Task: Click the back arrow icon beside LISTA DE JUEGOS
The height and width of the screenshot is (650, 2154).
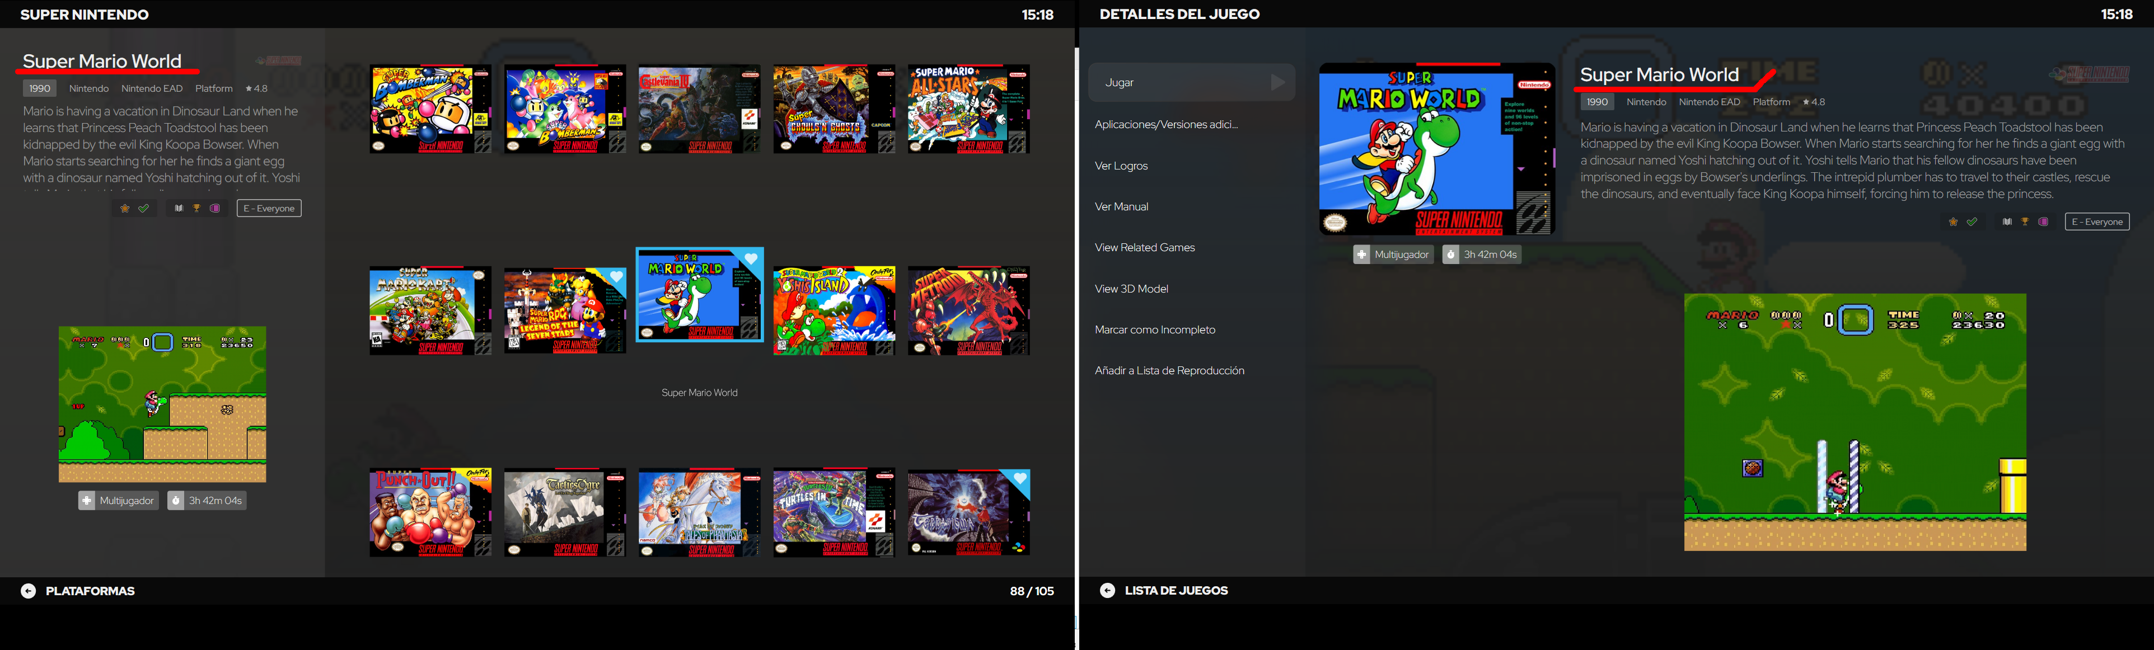Action: click(x=1107, y=590)
